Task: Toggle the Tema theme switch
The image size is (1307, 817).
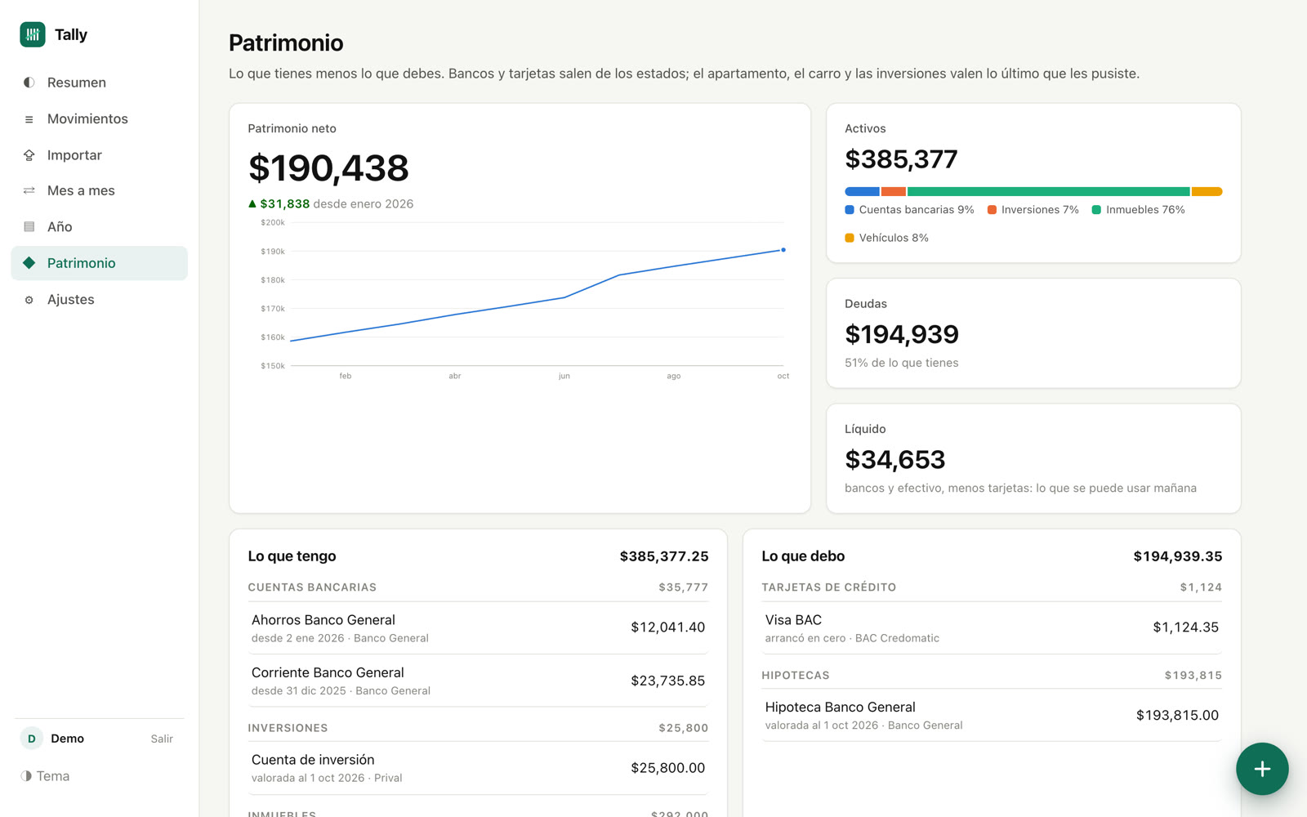Action: coord(45,776)
